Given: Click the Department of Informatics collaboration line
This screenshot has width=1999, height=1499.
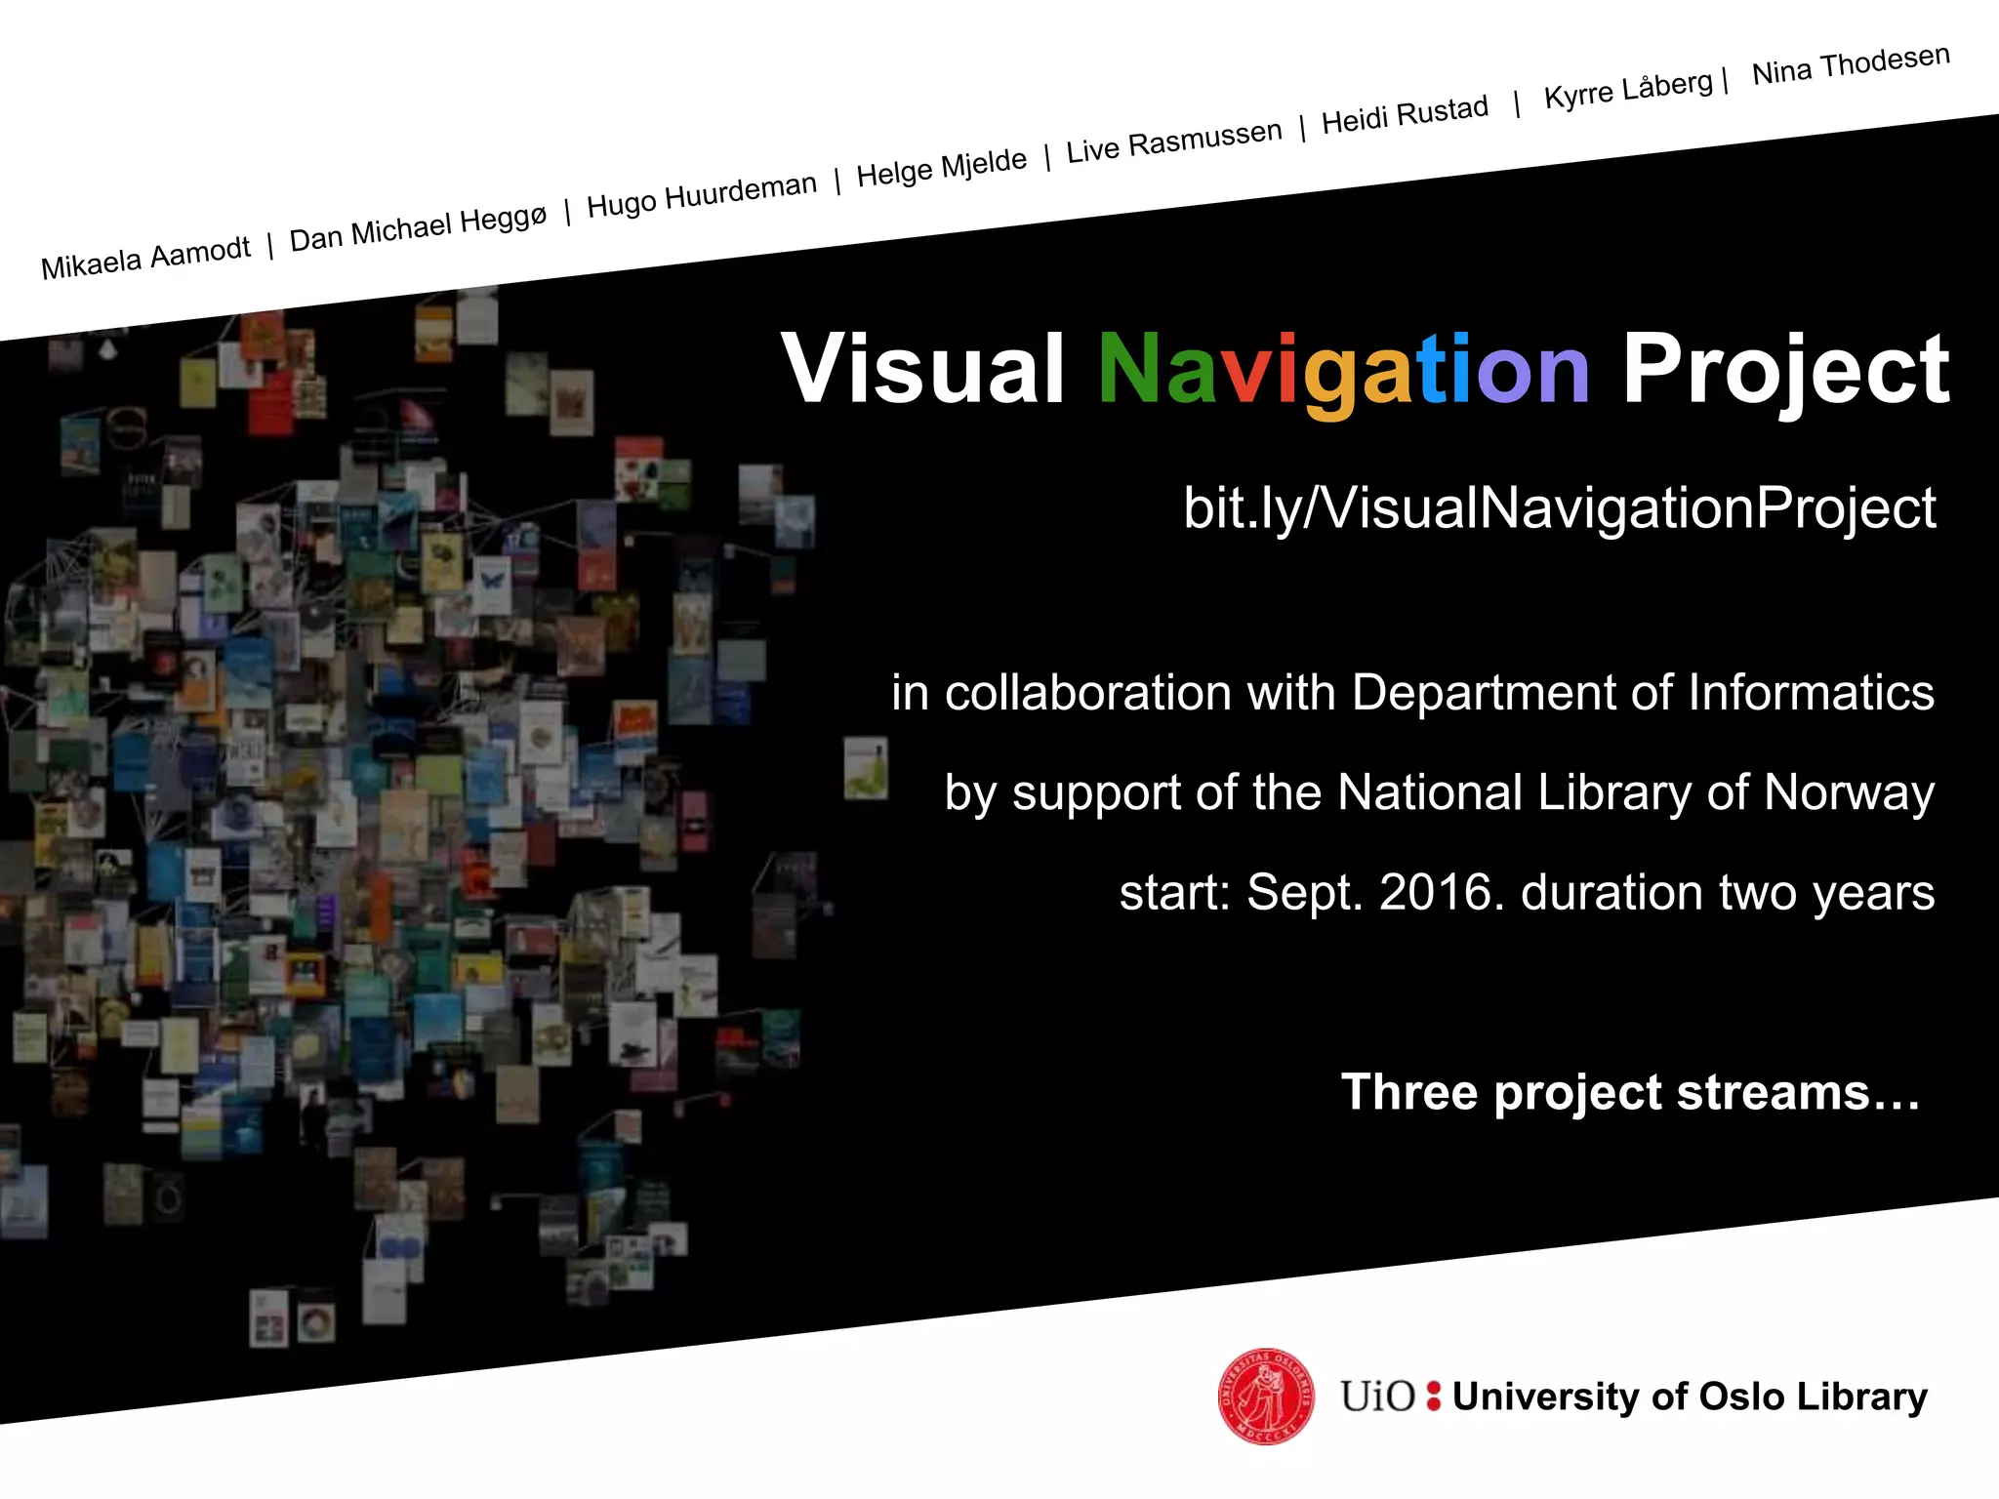Looking at the screenshot, I should tap(1411, 693).
